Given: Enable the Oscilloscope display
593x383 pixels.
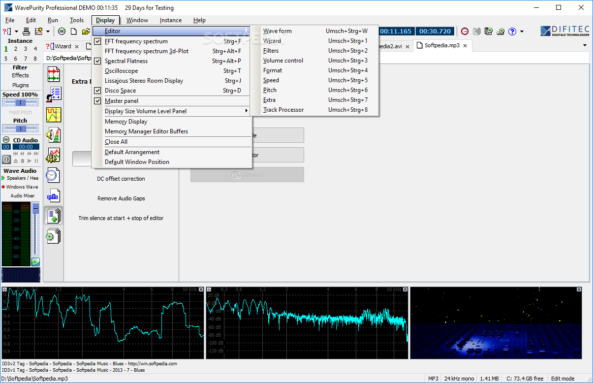Looking at the screenshot, I should click(x=171, y=71).
